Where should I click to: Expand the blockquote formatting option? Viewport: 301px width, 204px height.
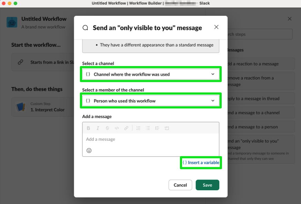pos(157,128)
